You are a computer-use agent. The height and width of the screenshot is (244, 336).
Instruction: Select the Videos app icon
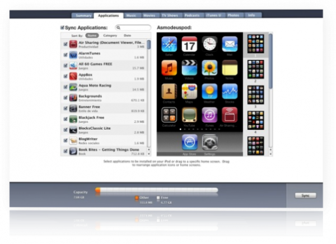pyautogui.click(x=189, y=68)
